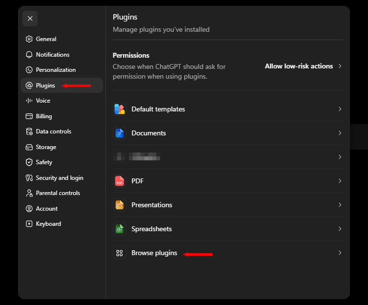Click the Safety shield icon
The height and width of the screenshot is (305, 368).
tap(29, 162)
